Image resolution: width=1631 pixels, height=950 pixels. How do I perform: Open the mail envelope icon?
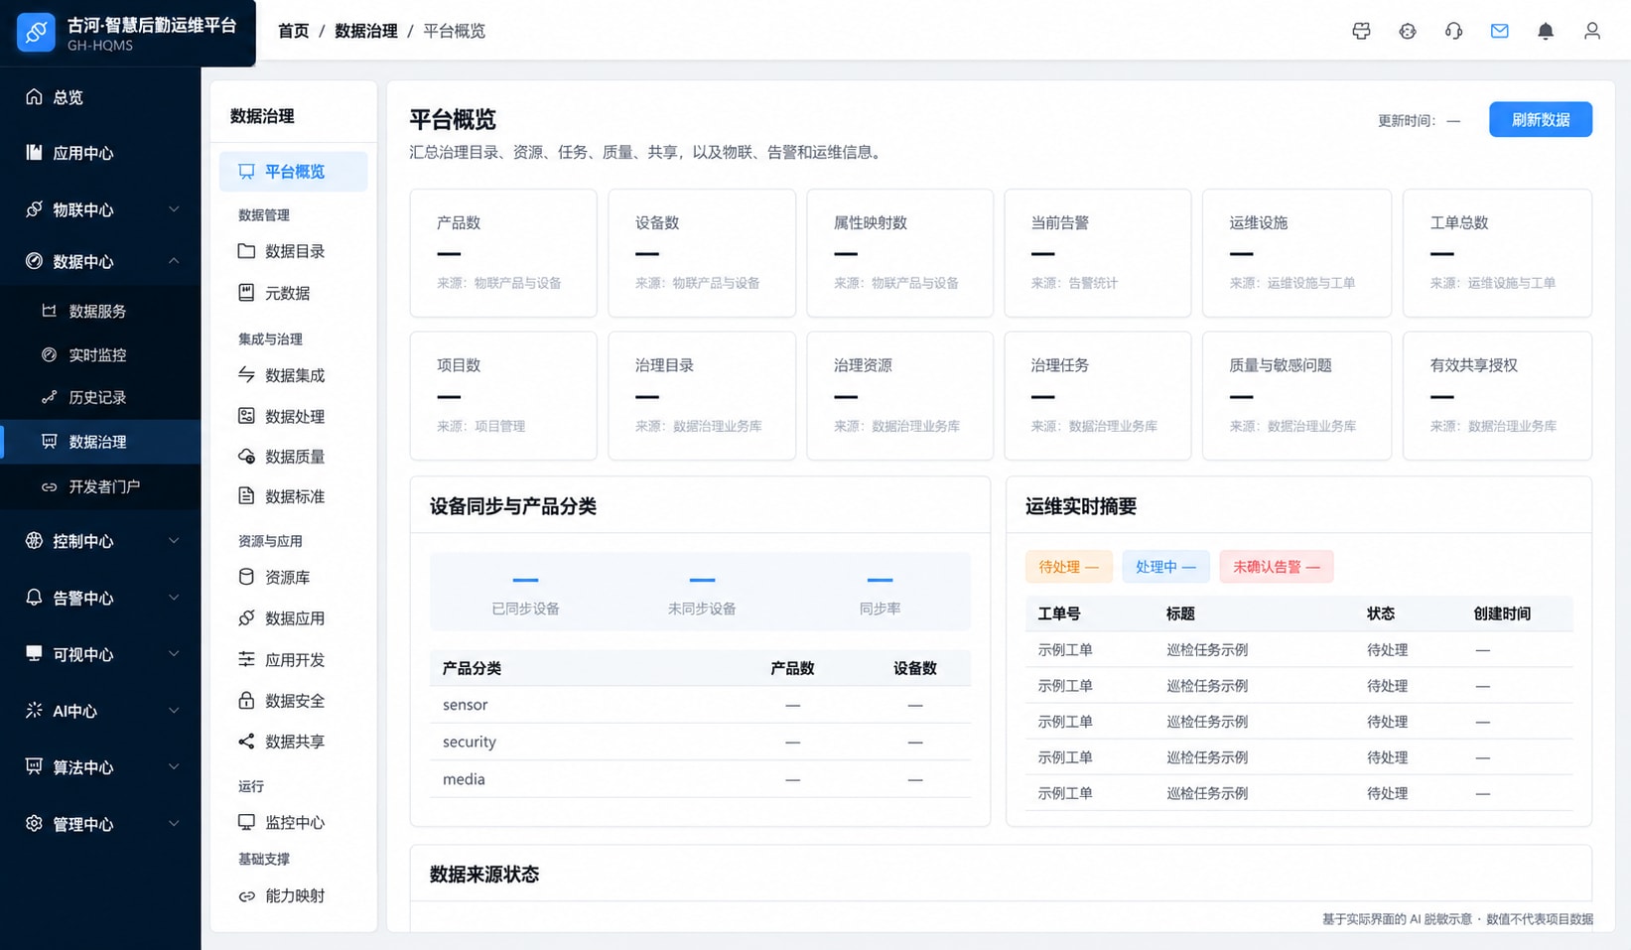tap(1499, 31)
